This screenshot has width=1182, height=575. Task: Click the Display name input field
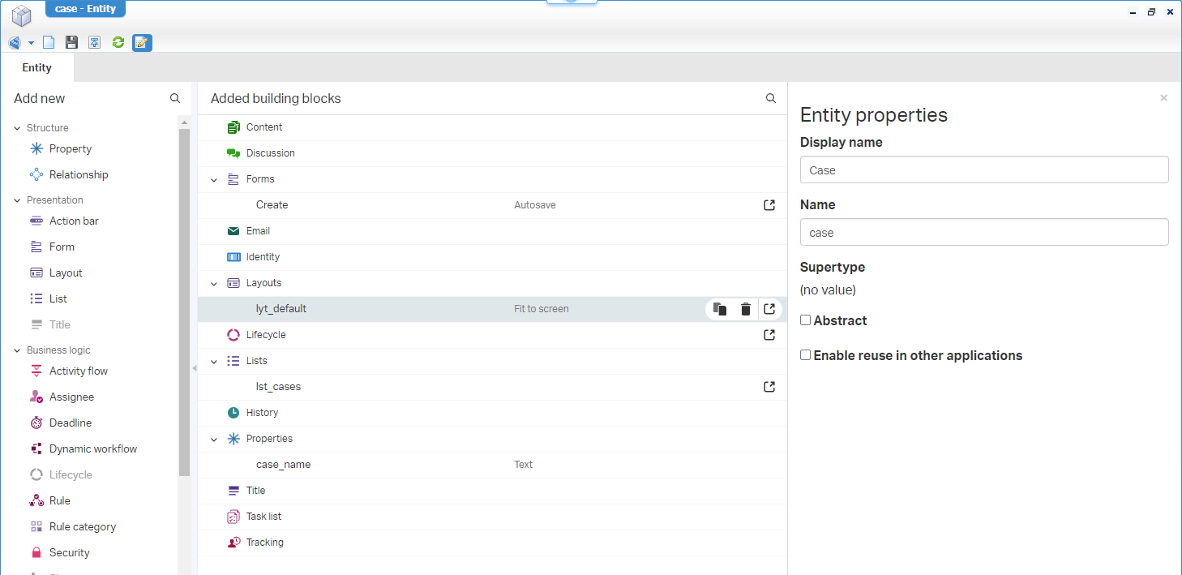point(983,170)
